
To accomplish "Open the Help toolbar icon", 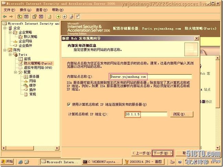I will click(x=35, y=17).
